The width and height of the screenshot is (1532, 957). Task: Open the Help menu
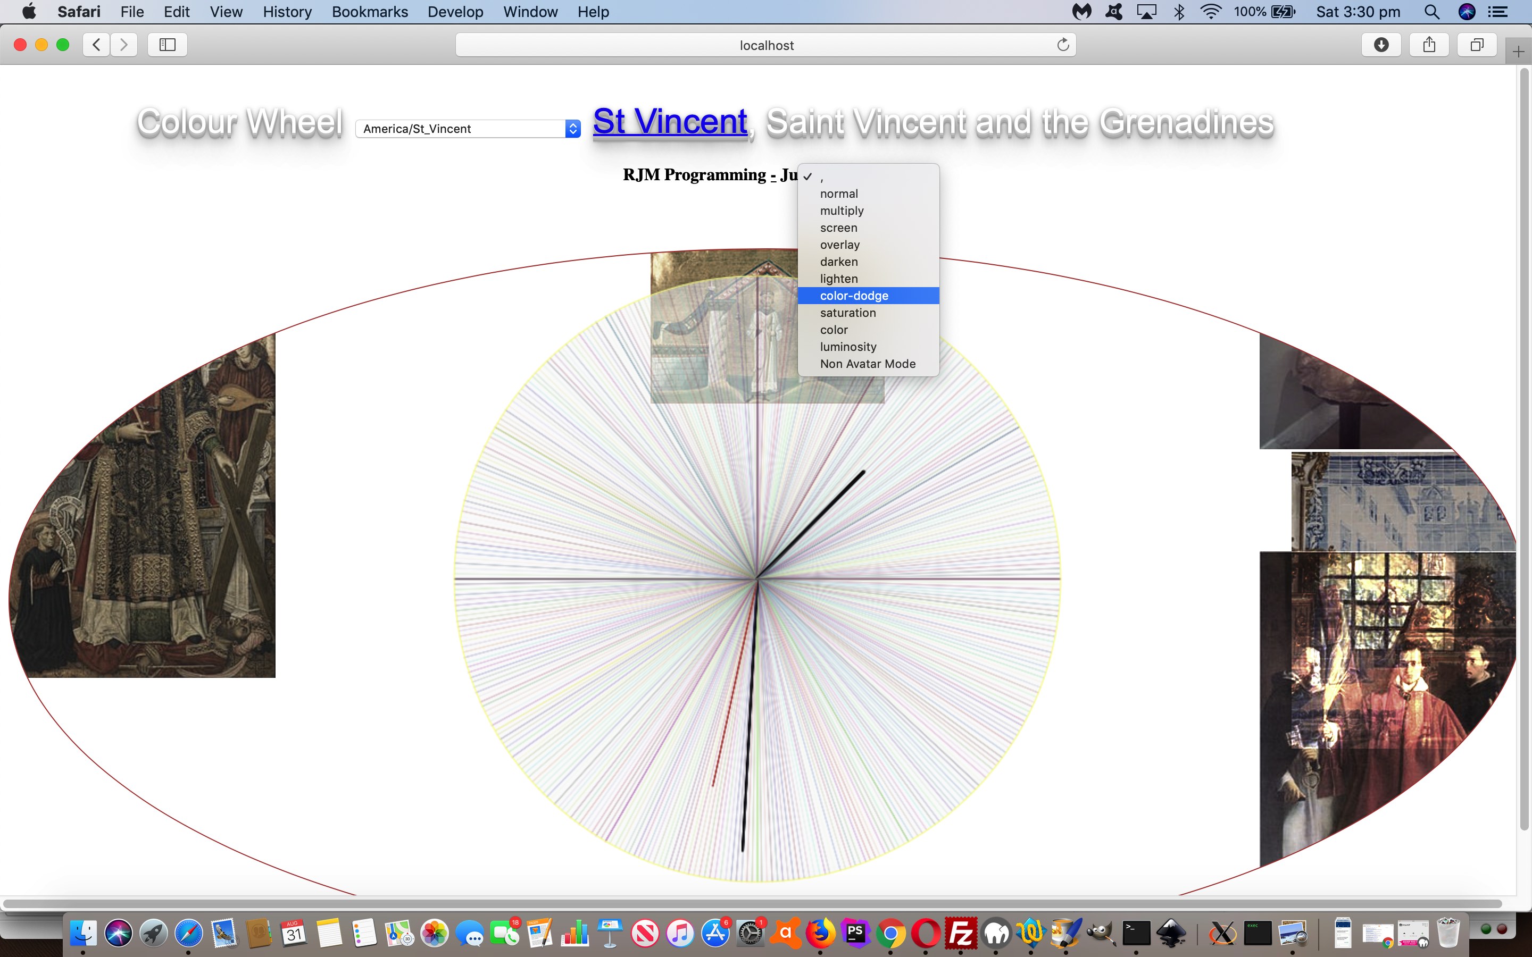coord(593,11)
